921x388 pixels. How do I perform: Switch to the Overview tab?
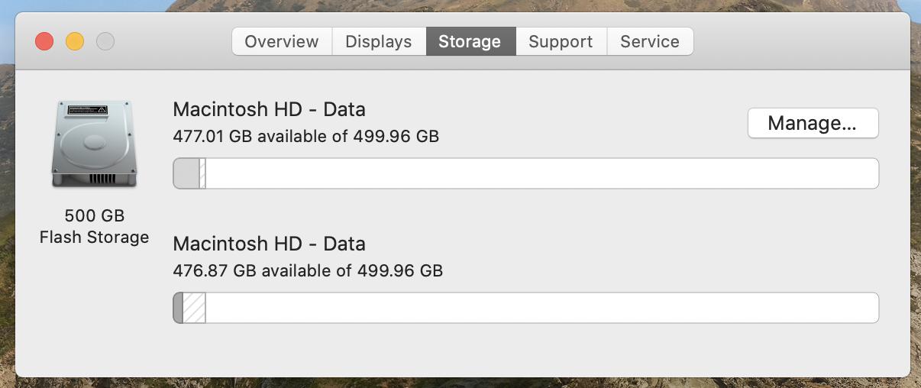click(282, 41)
